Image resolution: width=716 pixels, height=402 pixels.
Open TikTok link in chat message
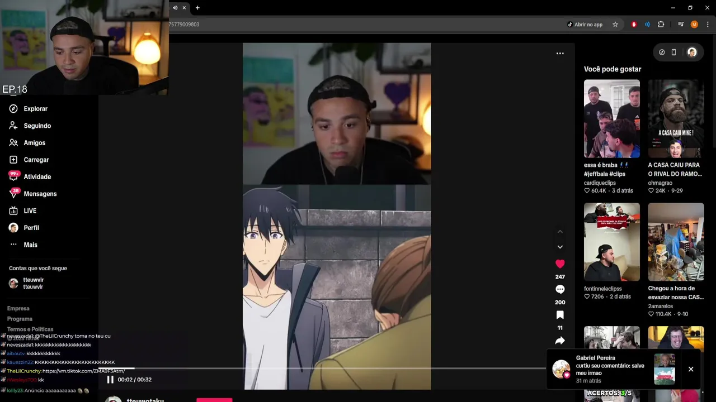84,371
